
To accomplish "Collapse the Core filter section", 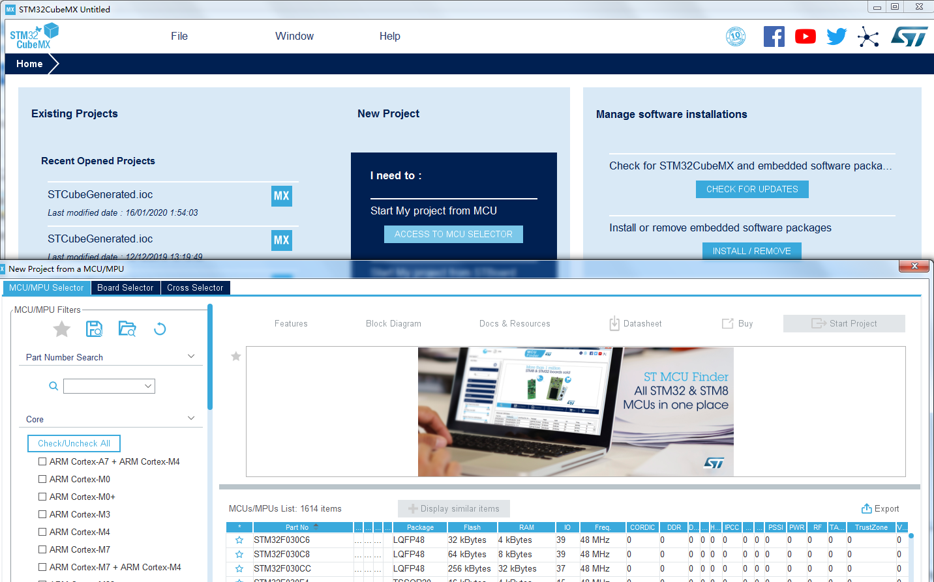I will (x=191, y=418).
